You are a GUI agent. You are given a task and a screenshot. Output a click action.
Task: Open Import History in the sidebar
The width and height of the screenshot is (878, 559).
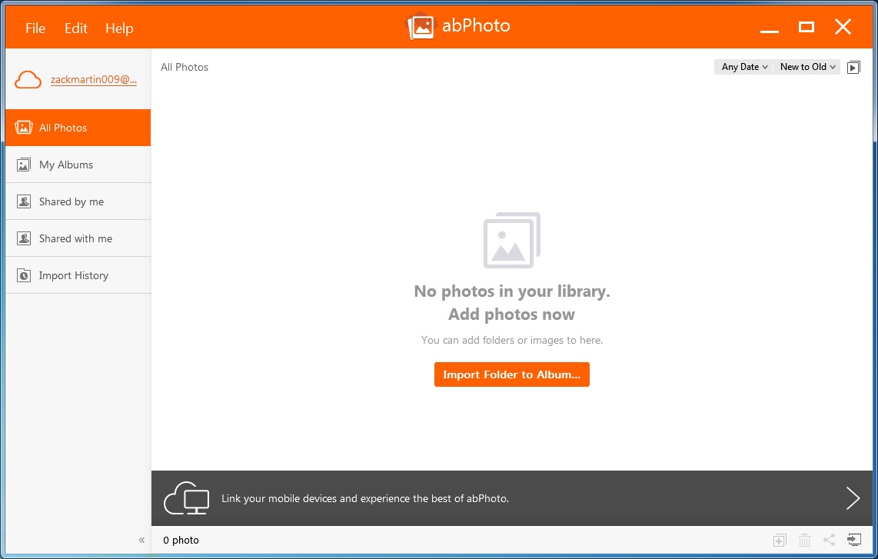point(78,275)
